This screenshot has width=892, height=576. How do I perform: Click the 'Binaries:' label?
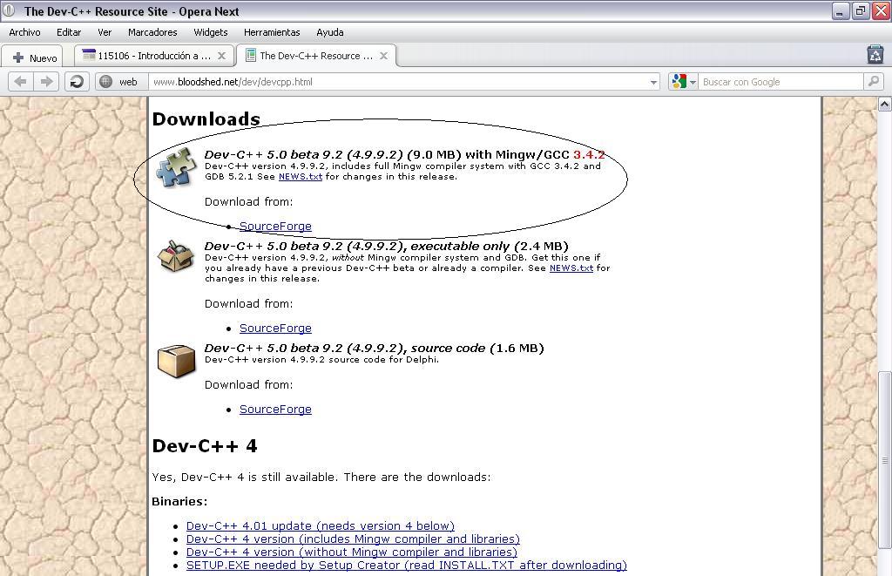pos(179,501)
